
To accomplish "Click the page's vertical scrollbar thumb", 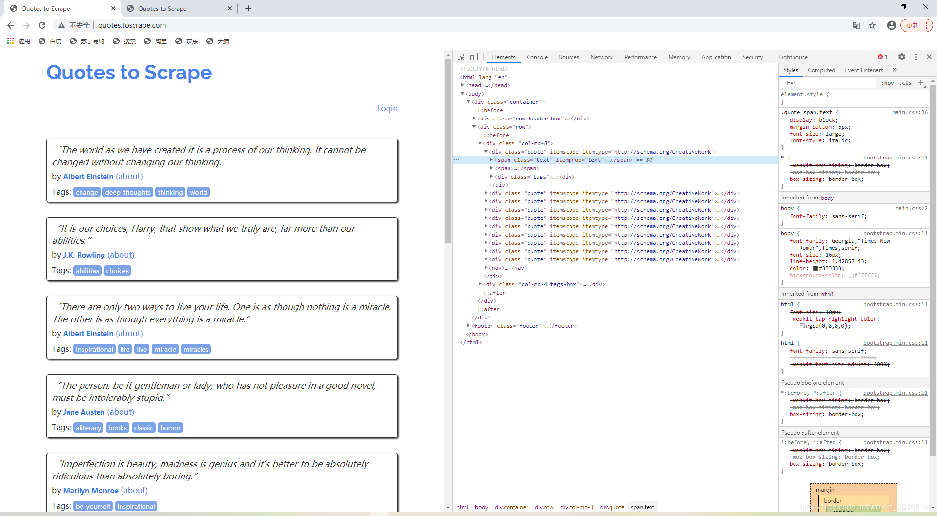I will tap(448, 151).
